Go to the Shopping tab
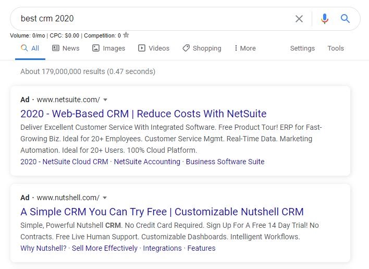The width and height of the screenshot is (369, 269). click(202, 48)
